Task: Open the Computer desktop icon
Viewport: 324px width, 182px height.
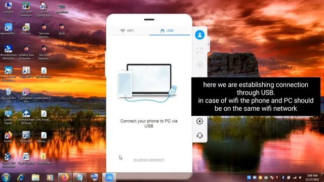Action: [9, 8]
